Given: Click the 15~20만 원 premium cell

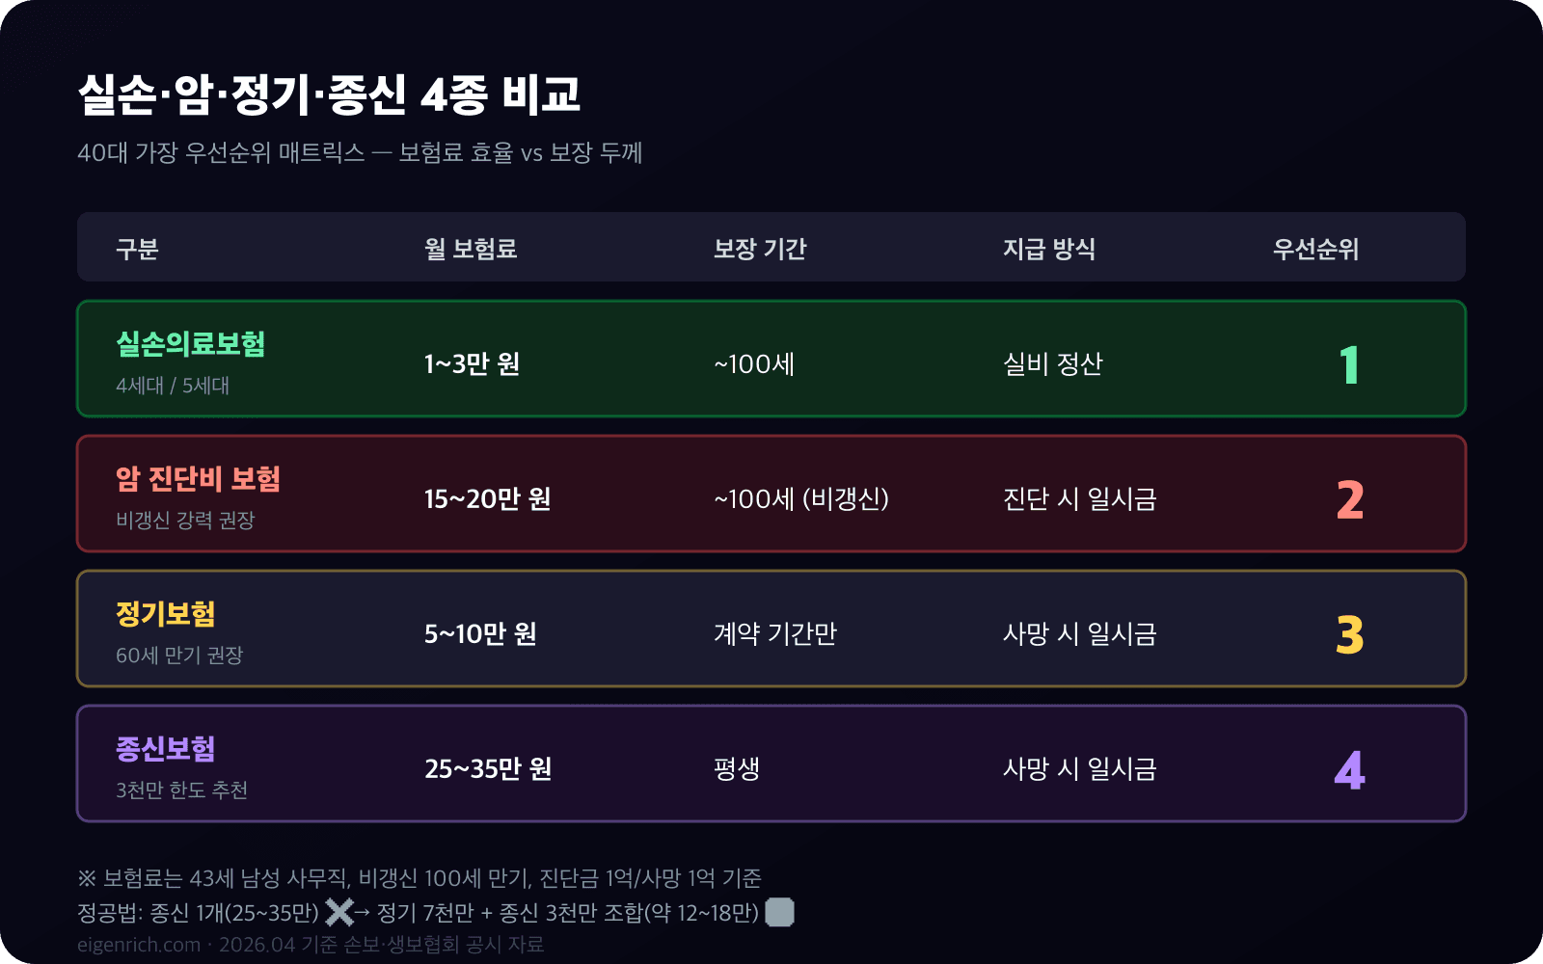Looking at the screenshot, I should pos(488,498).
